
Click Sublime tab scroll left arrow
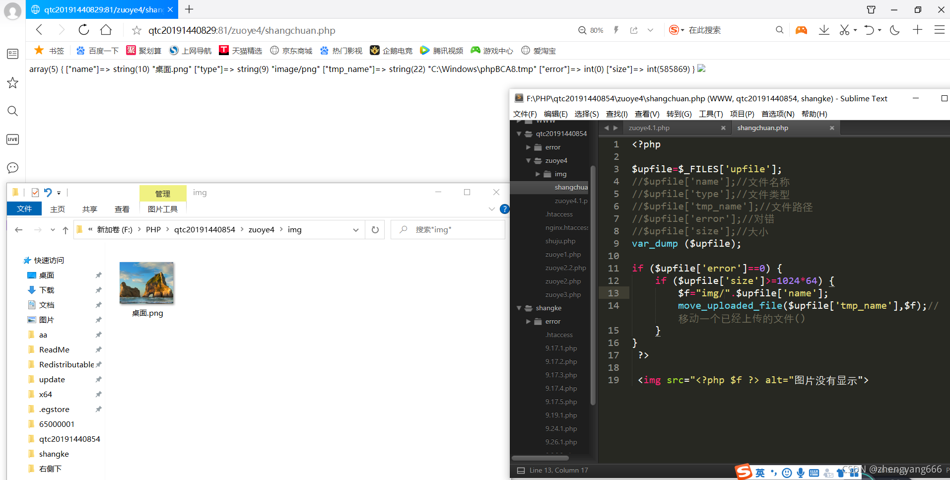606,128
